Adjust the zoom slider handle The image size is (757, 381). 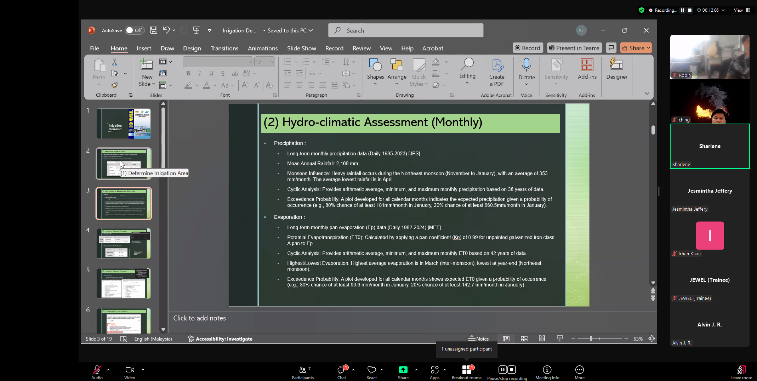click(x=591, y=339)
